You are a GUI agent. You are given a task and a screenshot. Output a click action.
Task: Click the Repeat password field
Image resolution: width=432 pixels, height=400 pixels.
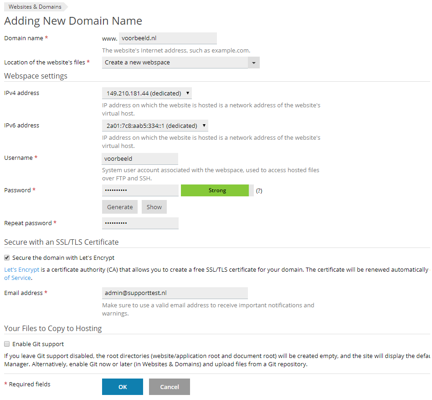140,223
